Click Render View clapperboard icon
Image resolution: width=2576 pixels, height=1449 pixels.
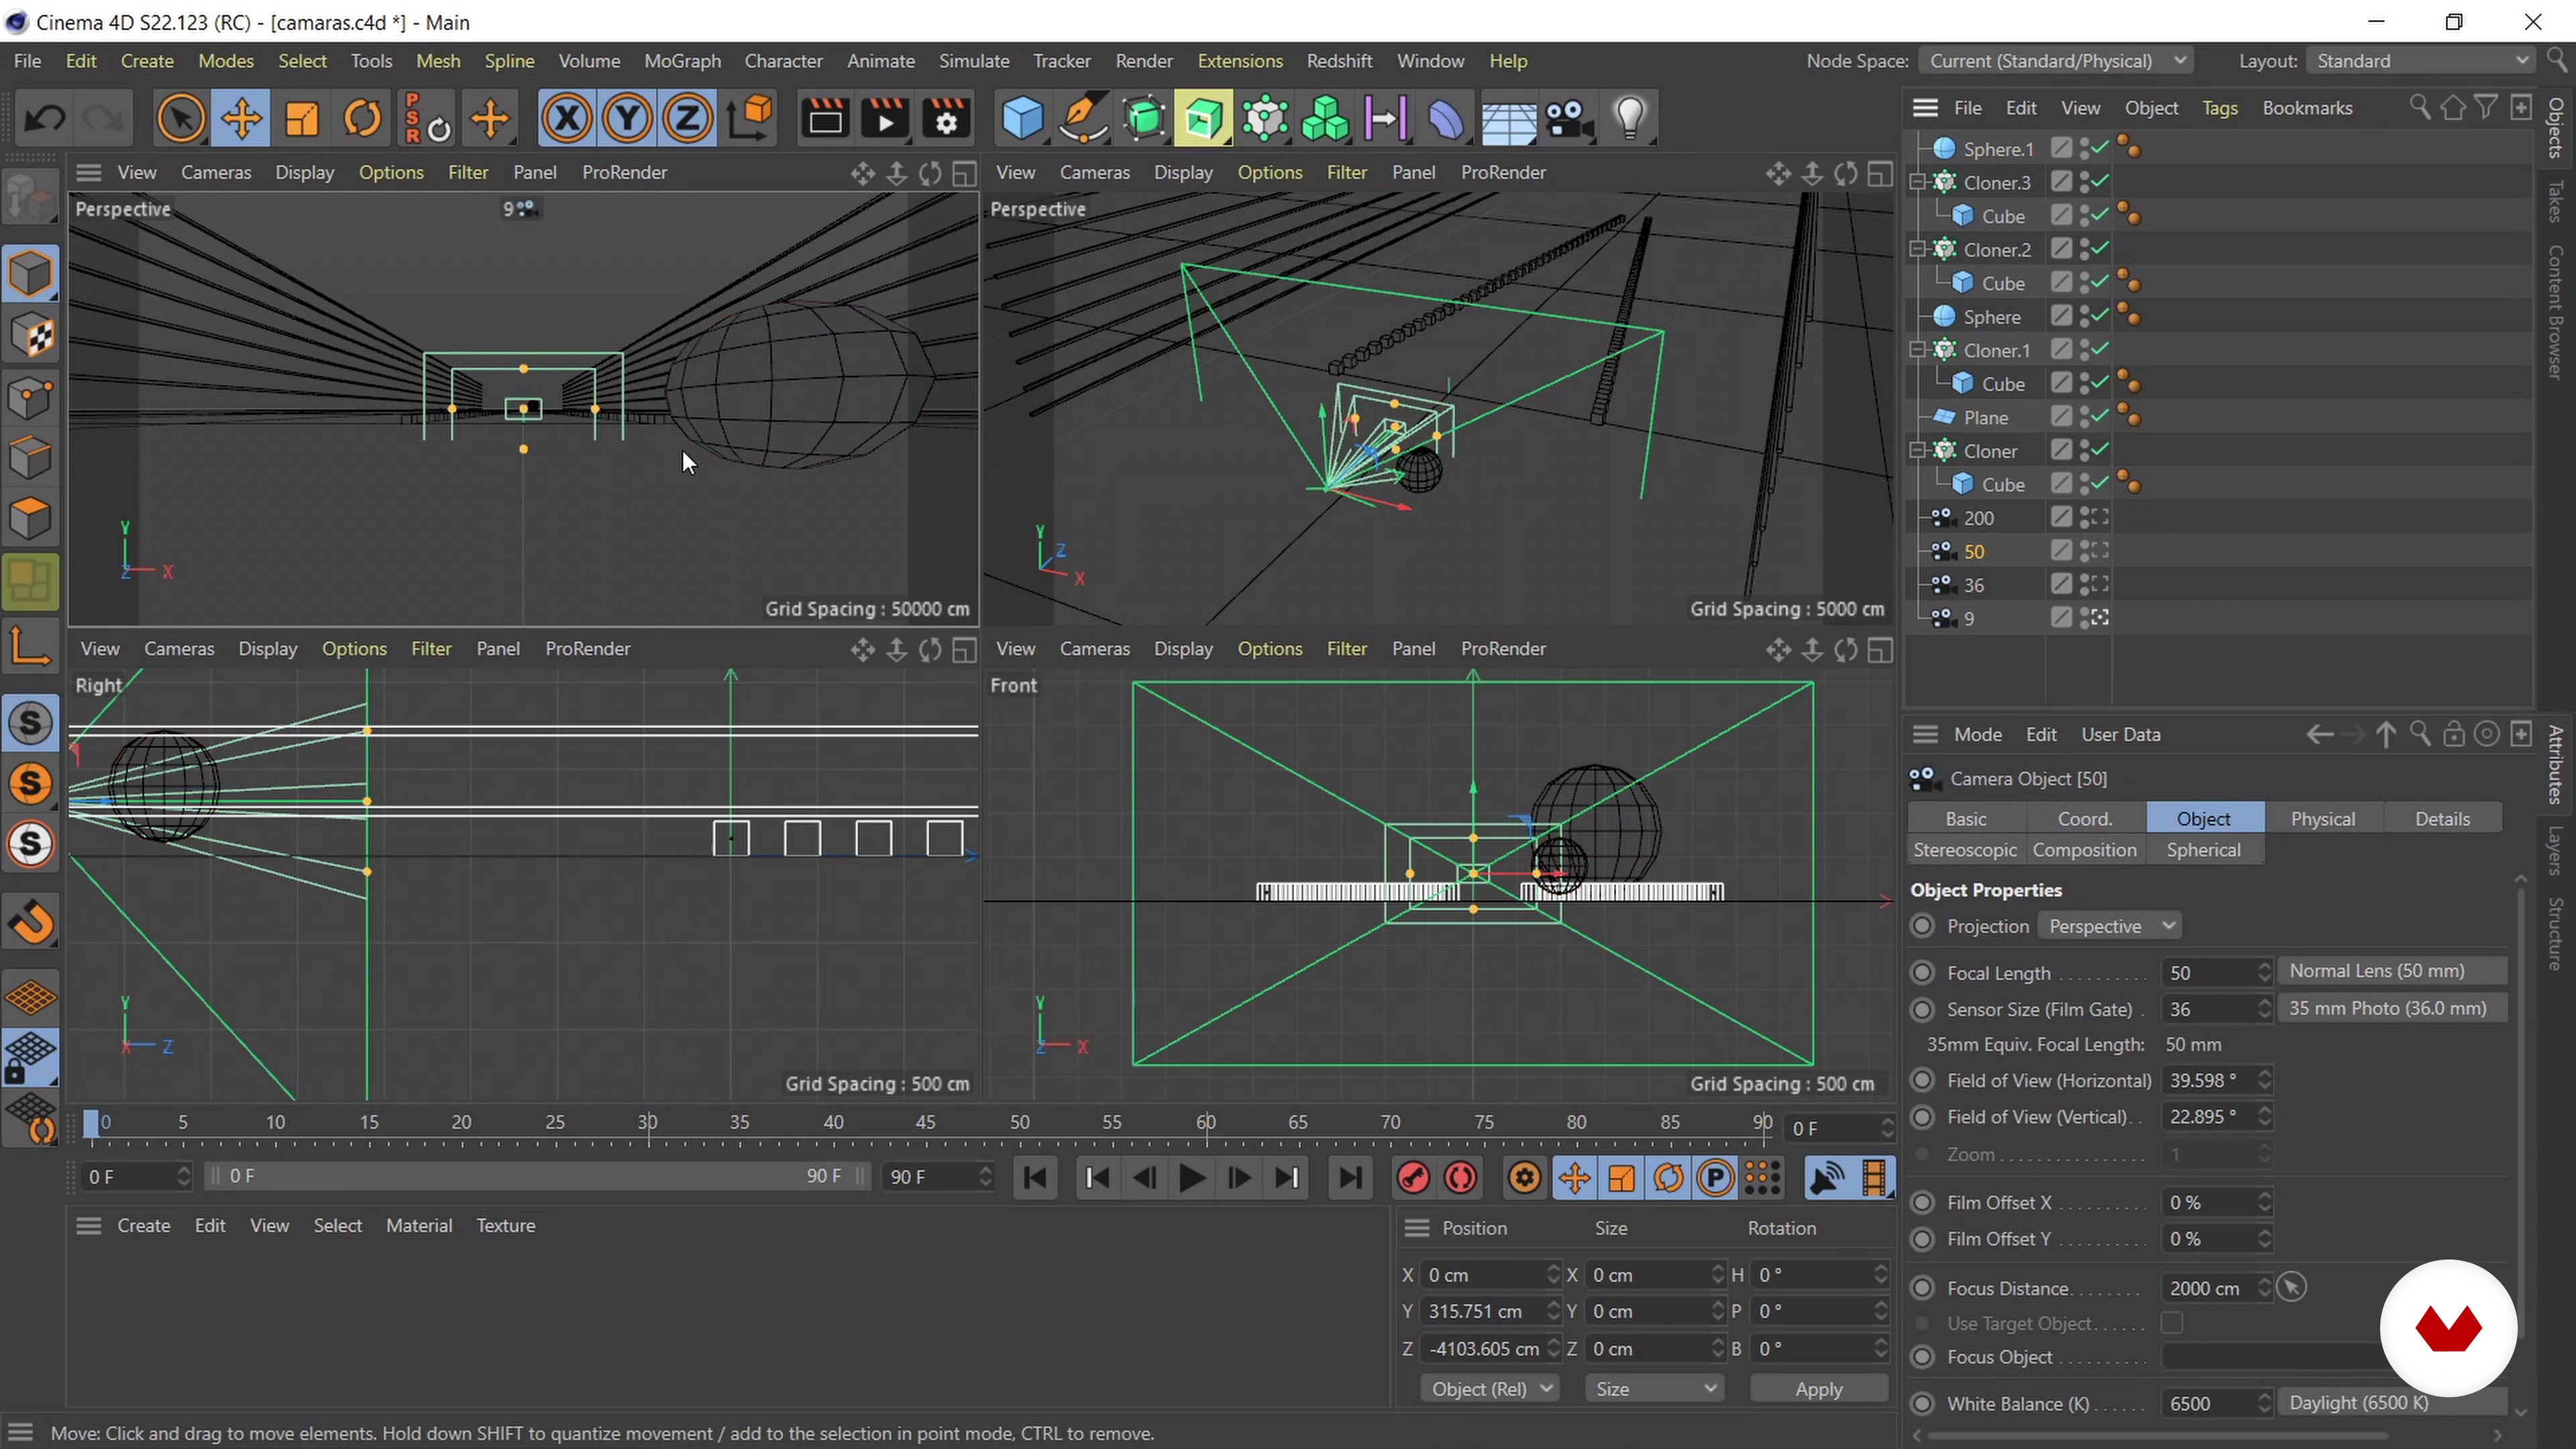825,119
